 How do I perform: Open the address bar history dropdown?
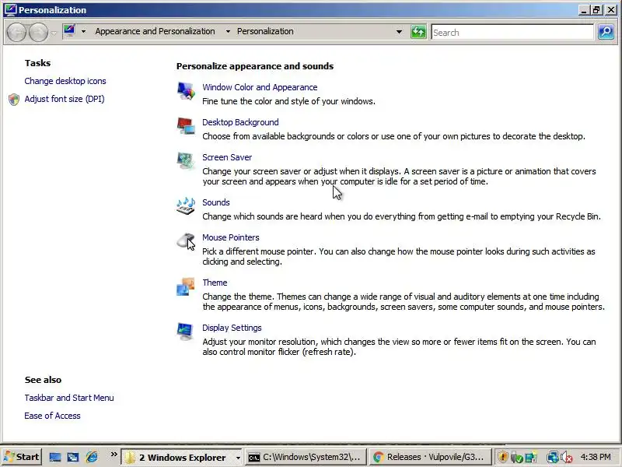[399, 32]
